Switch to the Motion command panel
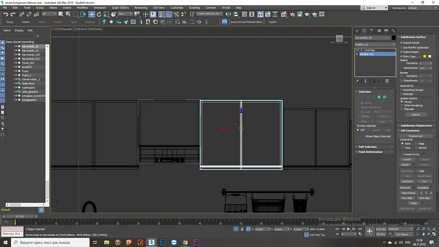Image resolution: width=439 pixels, height=247 pixels. [x=379, y=31]
